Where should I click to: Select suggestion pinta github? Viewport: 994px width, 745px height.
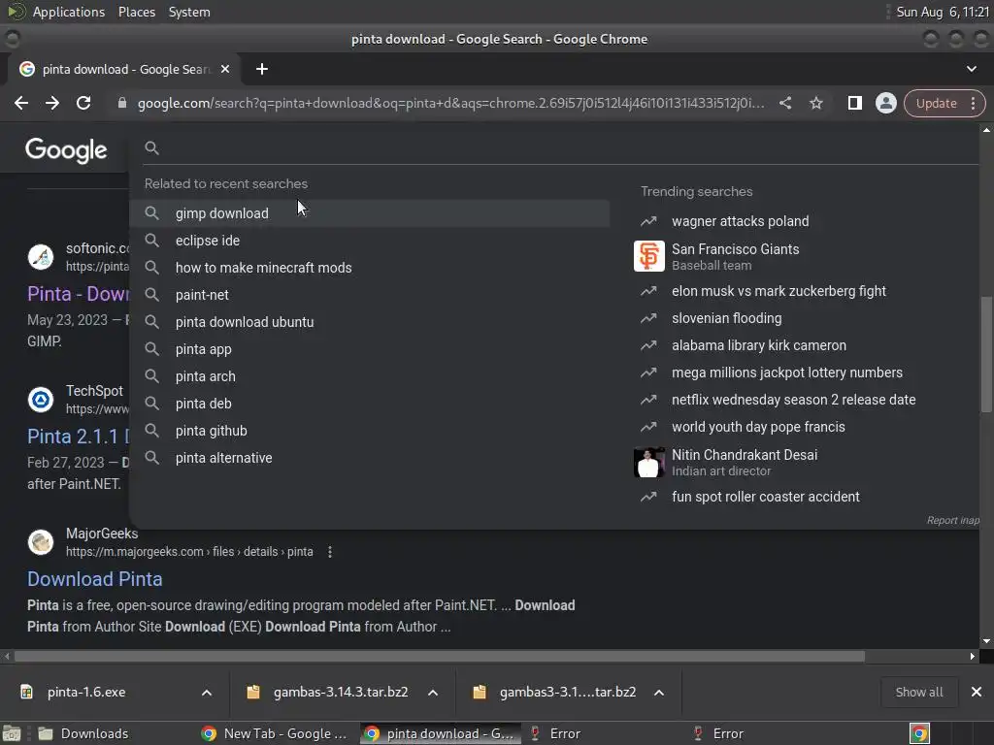pyautogui.click(x=370, y=431)
